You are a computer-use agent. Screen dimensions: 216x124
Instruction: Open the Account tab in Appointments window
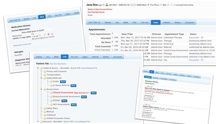point(190,22)
